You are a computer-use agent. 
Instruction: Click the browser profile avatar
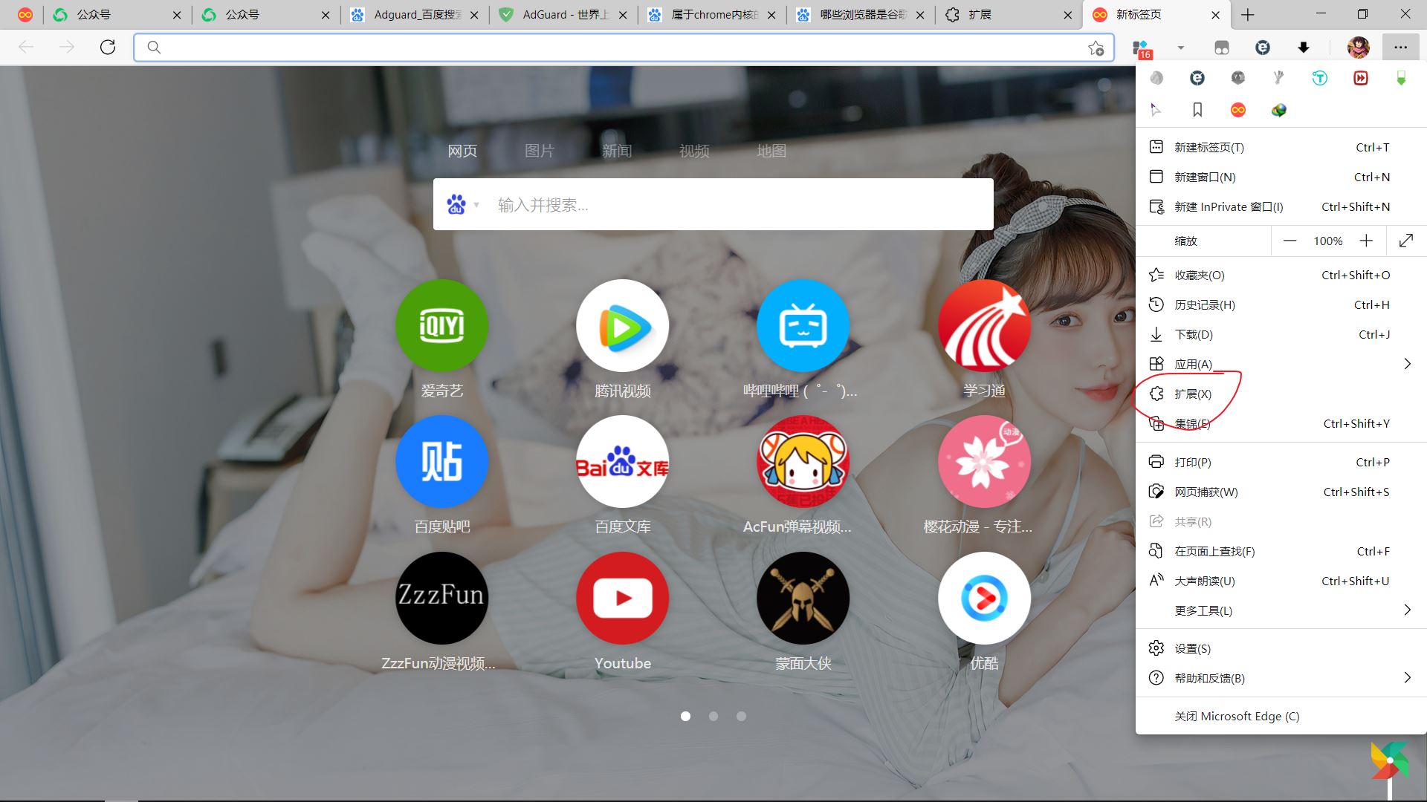click(x=1357, y=47)
